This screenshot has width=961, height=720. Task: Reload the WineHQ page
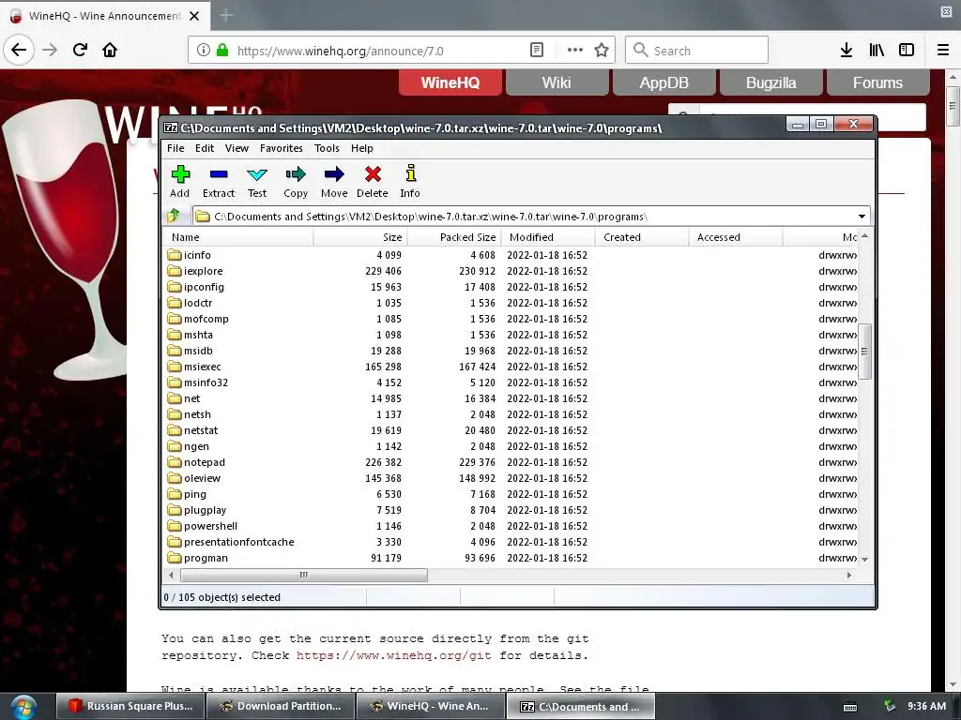pos(80,50)
